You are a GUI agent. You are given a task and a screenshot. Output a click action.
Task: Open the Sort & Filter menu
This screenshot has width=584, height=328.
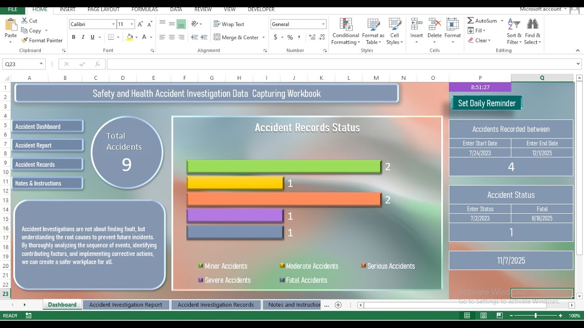[514, 31]
